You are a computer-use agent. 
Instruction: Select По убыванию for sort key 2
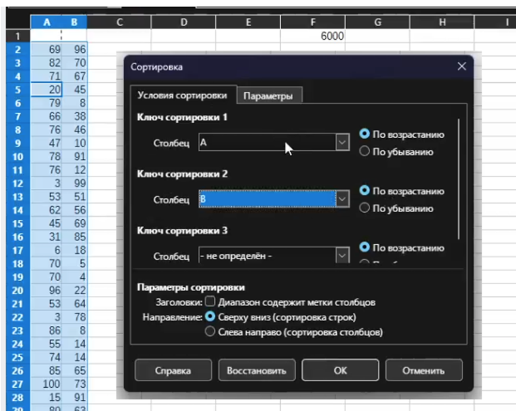pyautogui.click(x=365, y=208)
